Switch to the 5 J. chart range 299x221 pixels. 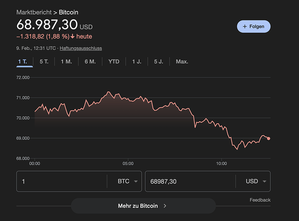(159, 61)
